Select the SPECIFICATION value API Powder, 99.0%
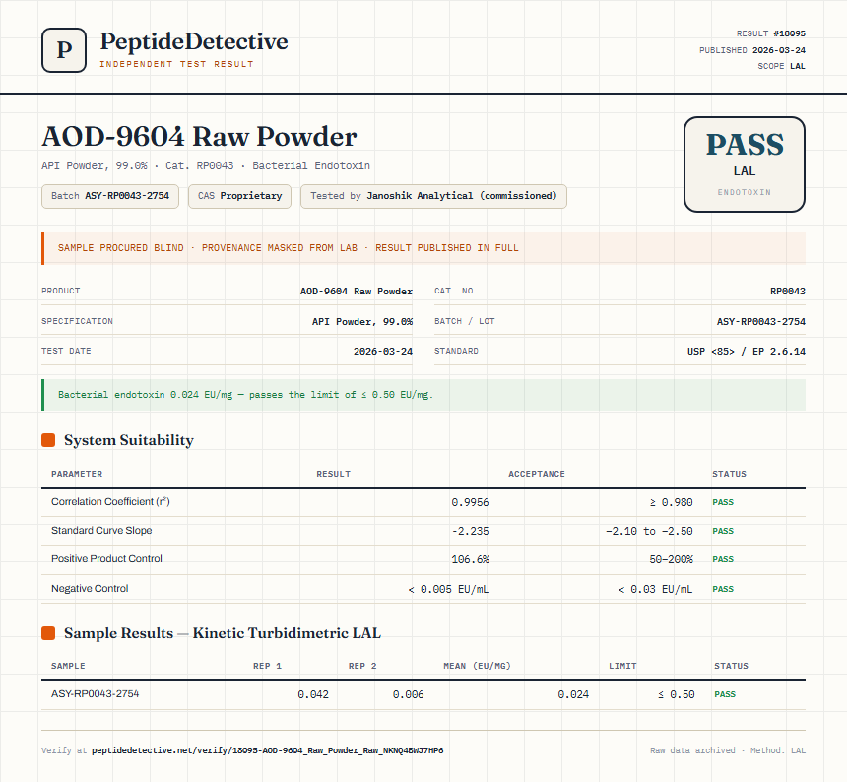Screen dimensions: 847x782 coord(361,322)
